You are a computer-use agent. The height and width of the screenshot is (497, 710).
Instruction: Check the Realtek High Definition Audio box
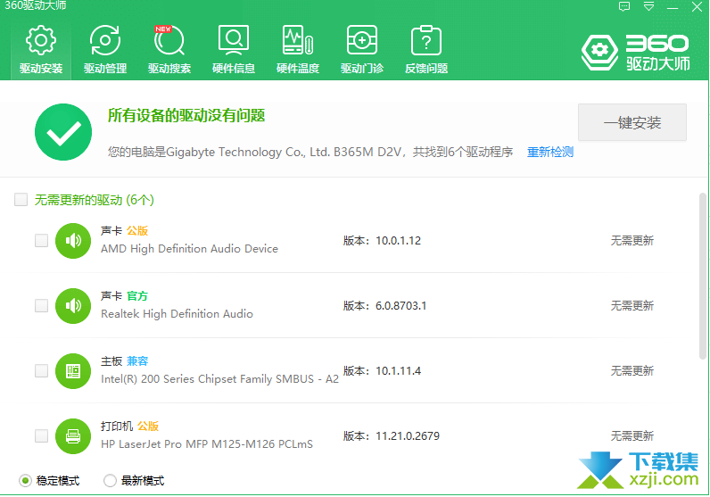click(41, 306)
